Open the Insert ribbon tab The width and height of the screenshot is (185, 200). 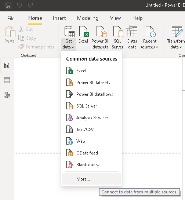click(59, 18)
